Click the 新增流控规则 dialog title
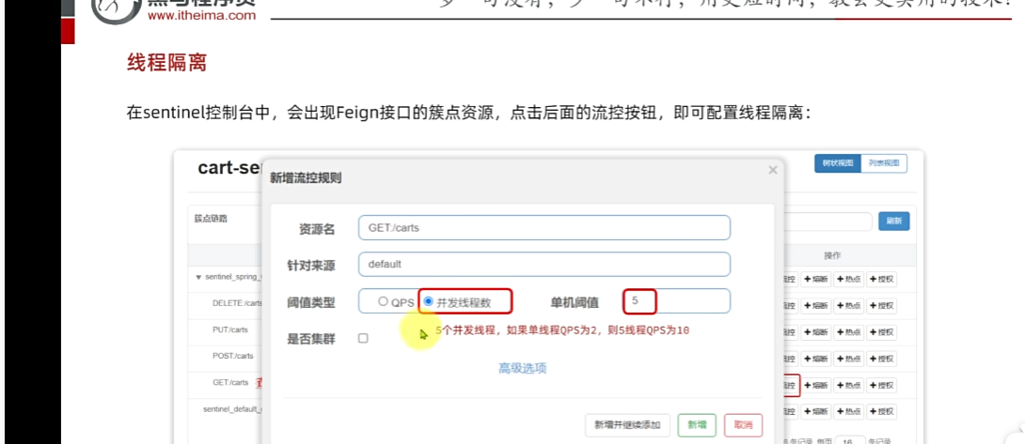 pos(306,177)
